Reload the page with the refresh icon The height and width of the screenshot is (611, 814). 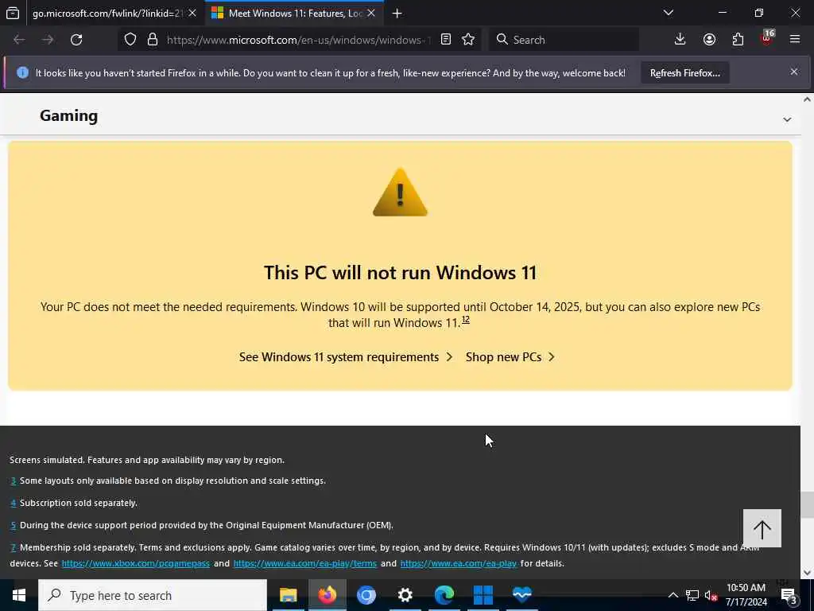coord(76,40)
